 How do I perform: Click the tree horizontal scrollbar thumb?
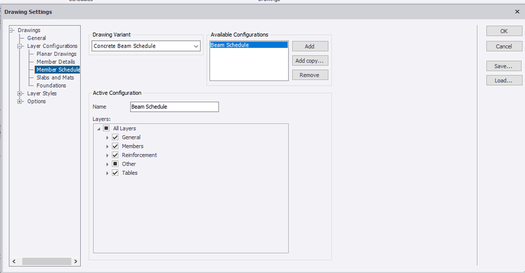click(47, 261)
